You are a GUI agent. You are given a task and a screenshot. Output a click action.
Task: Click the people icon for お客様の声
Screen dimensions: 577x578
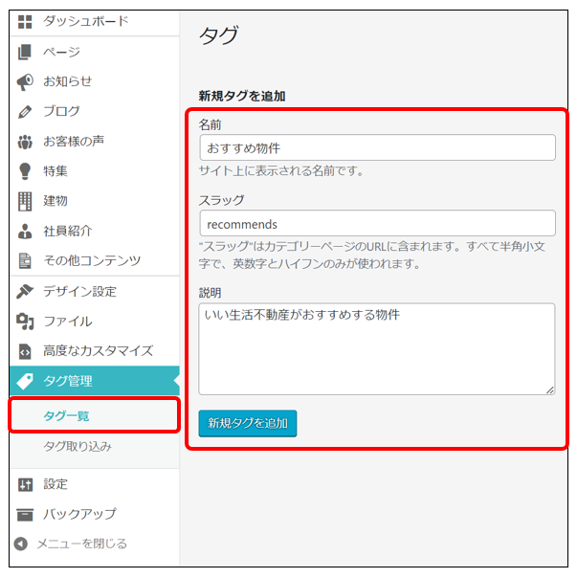click(x=26, y=142)
